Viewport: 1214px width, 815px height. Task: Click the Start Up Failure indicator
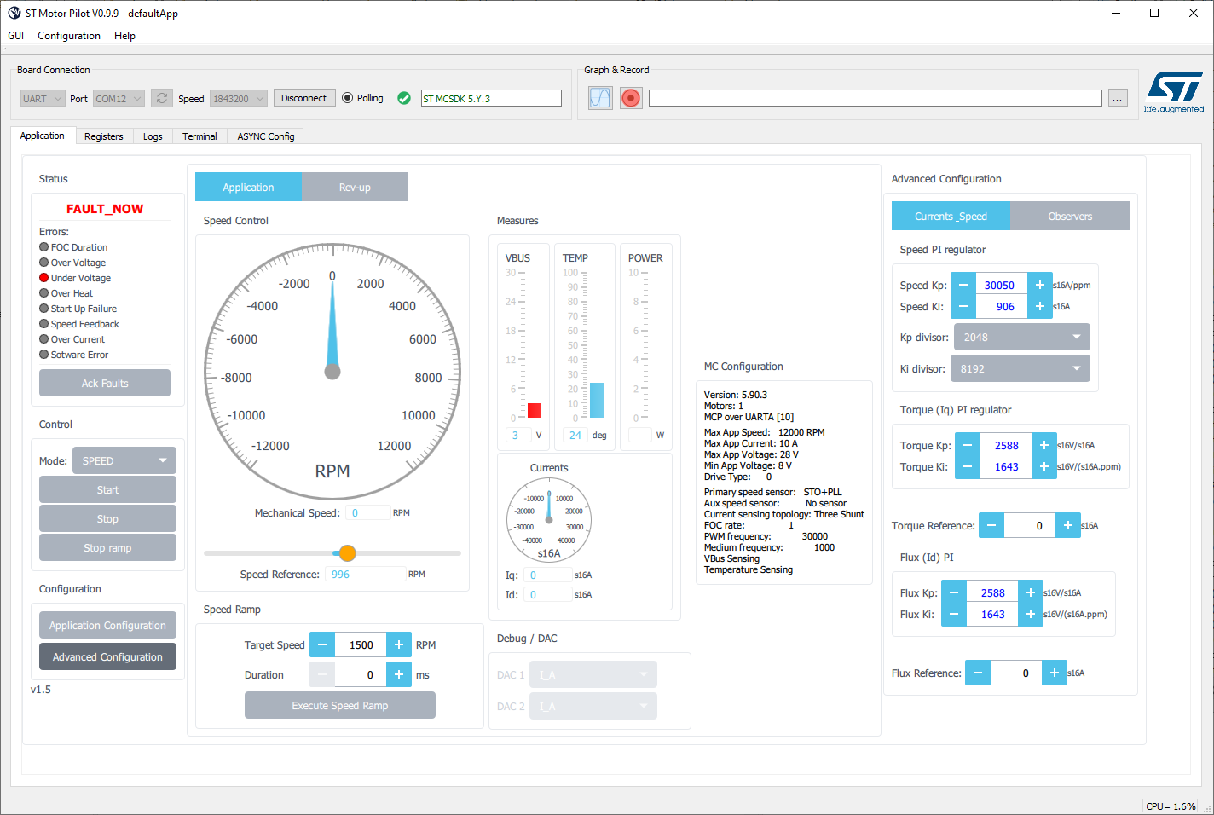tap(43, 309)
